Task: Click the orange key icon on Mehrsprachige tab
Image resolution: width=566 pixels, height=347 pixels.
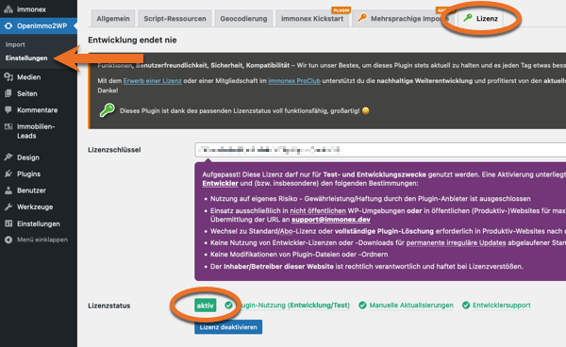Action: coord(361,18)
